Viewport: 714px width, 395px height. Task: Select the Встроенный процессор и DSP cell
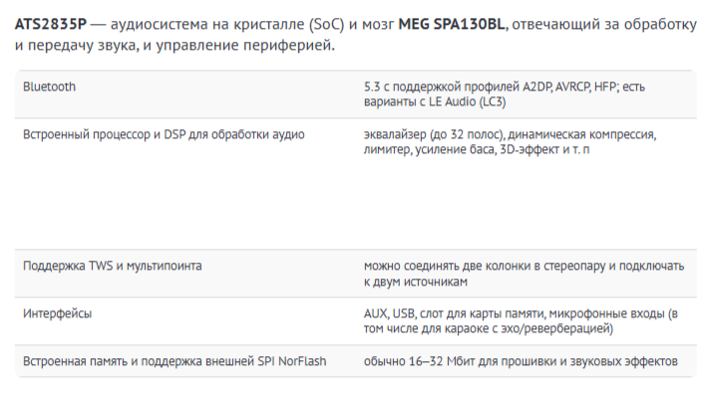(x=164, y=134)
